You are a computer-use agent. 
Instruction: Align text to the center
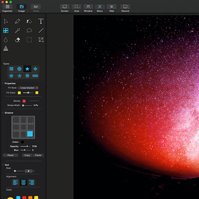click(24, 182)
